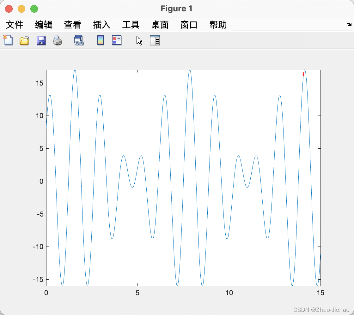Insert a legend from the toolbar

(x=117, y=41)
